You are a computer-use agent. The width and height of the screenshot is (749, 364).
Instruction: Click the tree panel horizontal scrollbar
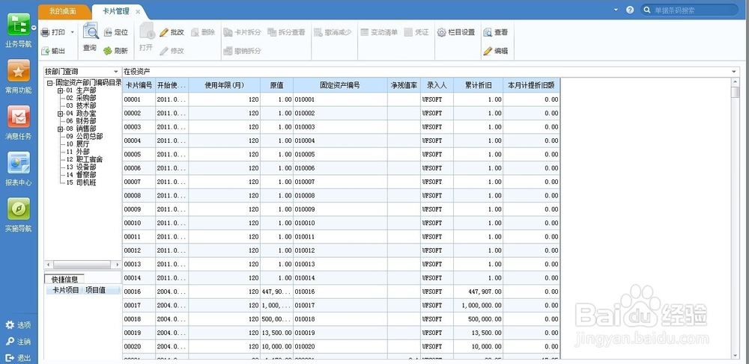(83, 265)
